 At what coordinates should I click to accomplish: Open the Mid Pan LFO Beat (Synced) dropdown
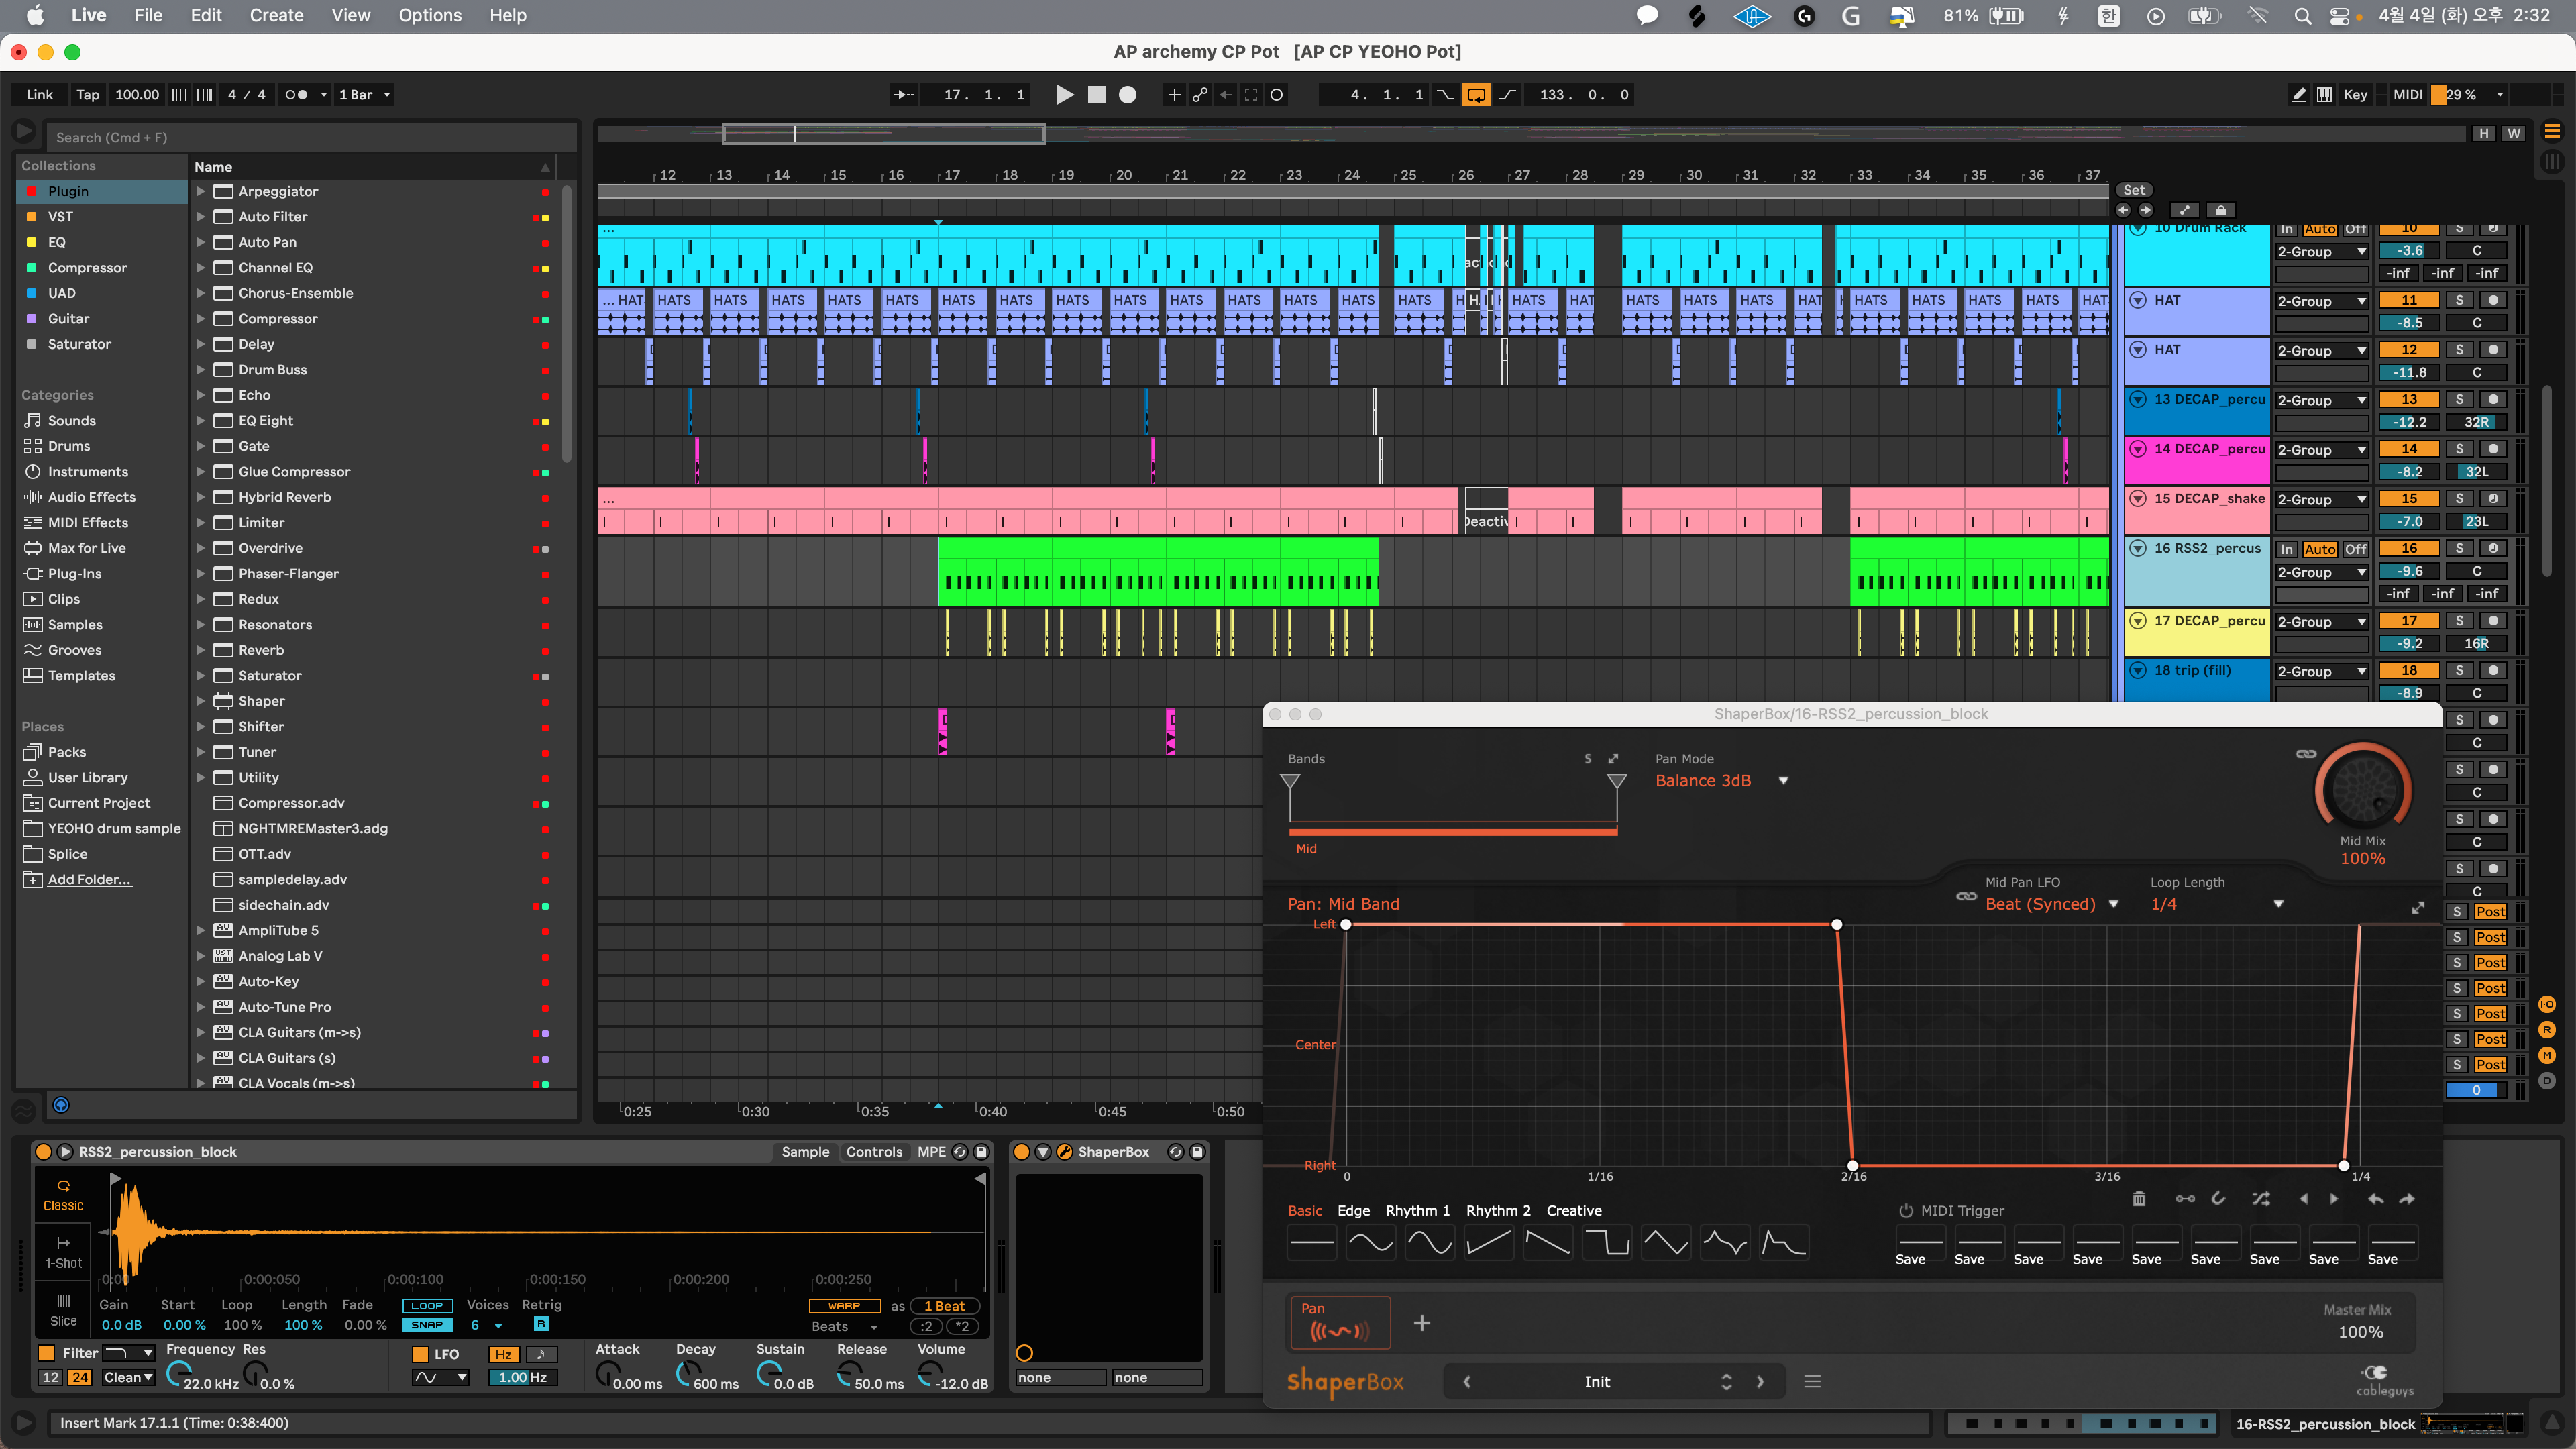[2052, 904]
